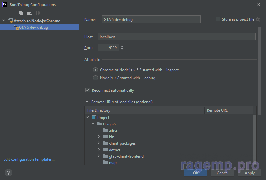The image size is (266, 180).
Task: Click the OK button
Action: (196, 173)
